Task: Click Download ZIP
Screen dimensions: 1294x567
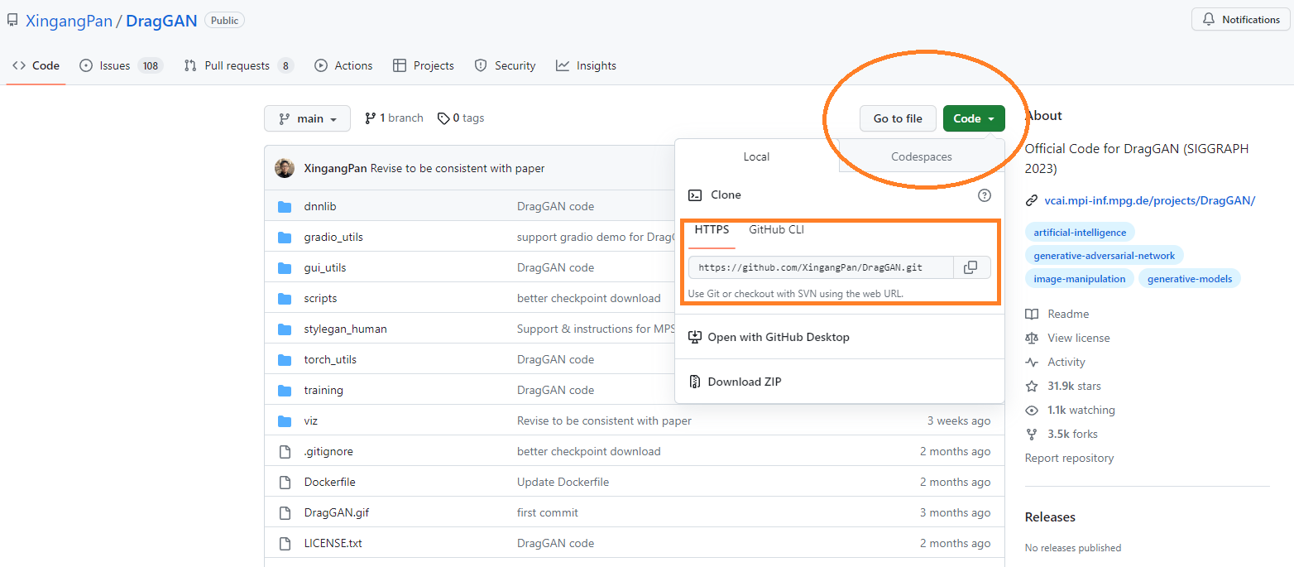Action: pyautogui.click(x=745, y=382)
